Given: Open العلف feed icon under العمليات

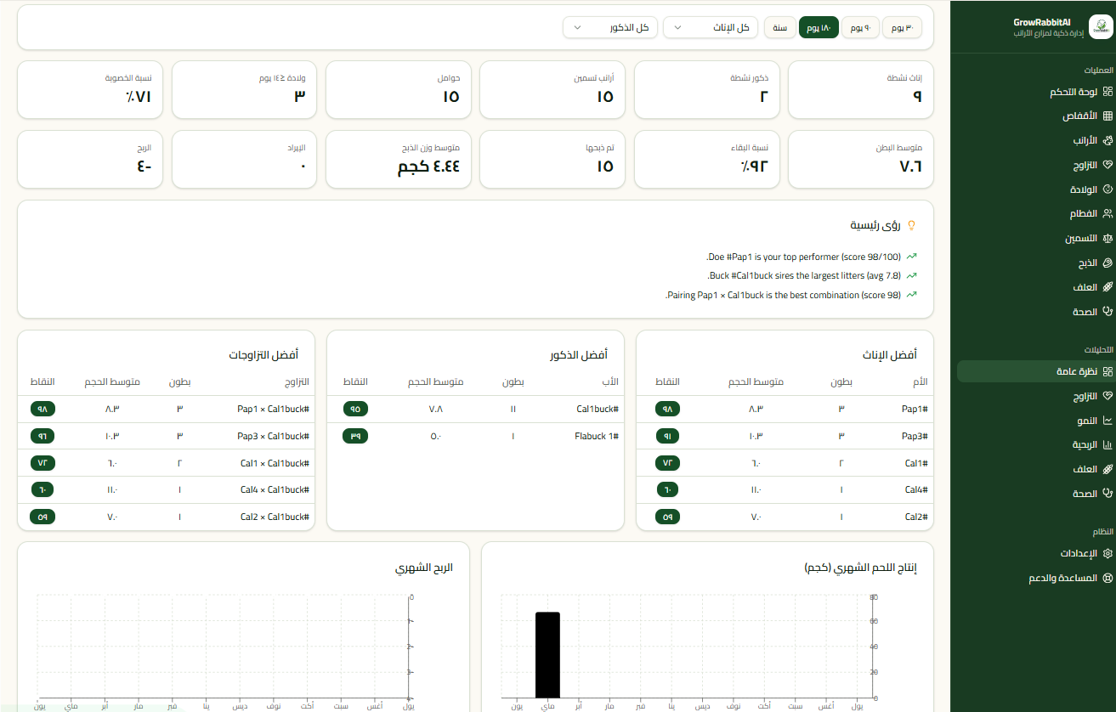Looking at the screenshot, I should (x=1108, y=287).
